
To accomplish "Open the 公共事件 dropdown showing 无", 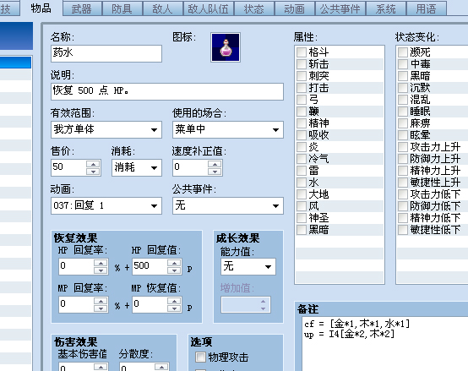I will pos(228,205).
